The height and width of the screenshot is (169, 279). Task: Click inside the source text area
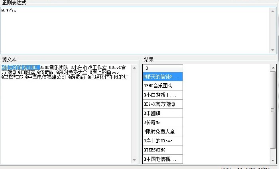coord(66,114)
